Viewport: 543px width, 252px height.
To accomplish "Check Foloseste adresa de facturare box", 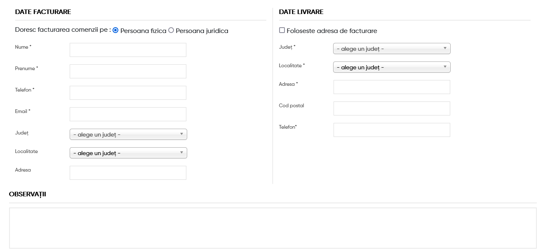I will [282, 30].
